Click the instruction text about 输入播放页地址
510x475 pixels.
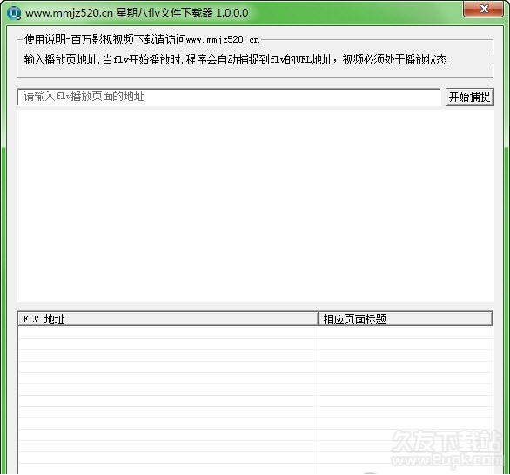coord(236,59)
